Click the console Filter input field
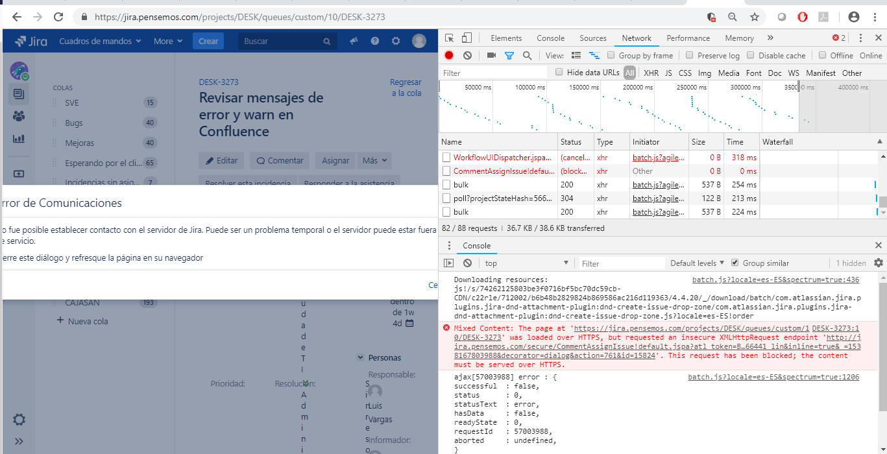The width and height of the screenshot is (887, 454). click(622, 263)
